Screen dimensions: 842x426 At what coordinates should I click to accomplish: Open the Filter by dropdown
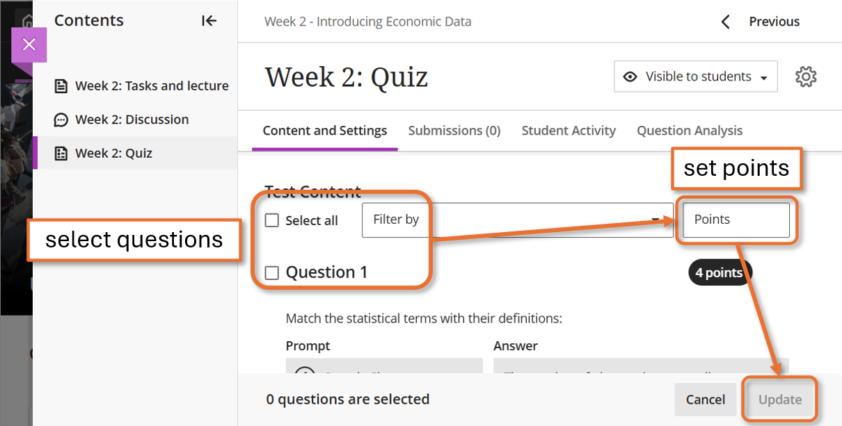tap(516, 220)
